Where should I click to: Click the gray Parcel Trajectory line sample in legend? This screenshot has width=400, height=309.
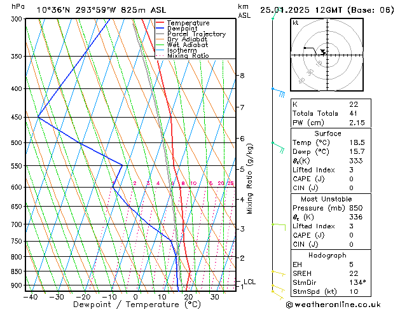(x=160, y=34)
